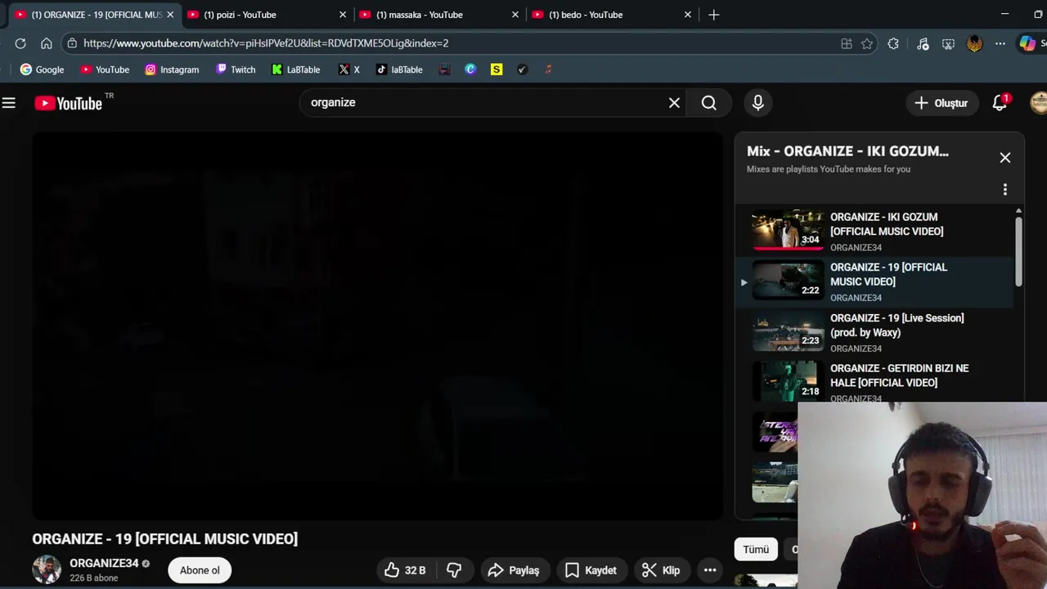
Task: Clear the search text with X
Action: [674, 103]
